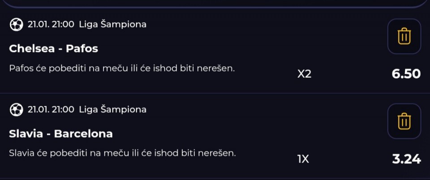
Task: Click Liga Šampiona label above Chelsea match
Action: [112, 24]
